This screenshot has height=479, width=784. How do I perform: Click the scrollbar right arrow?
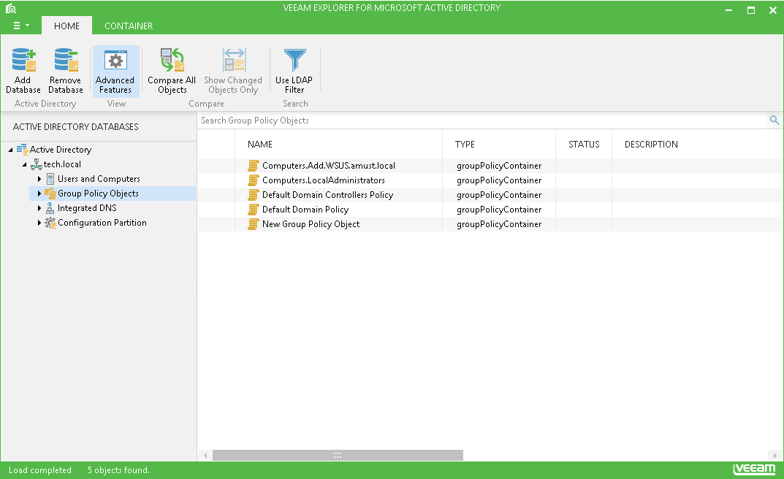[775, 456]
